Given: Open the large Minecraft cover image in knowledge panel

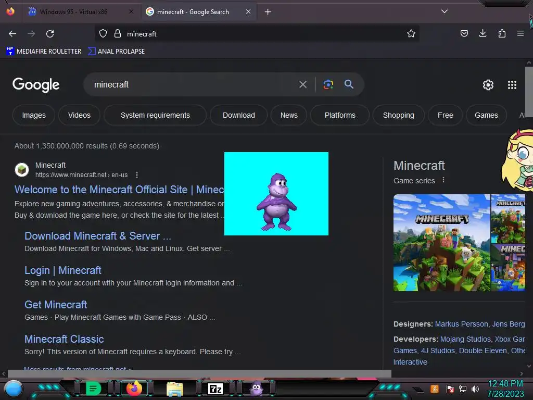Looking at the screenshot, I should click(x=441, y=243).
